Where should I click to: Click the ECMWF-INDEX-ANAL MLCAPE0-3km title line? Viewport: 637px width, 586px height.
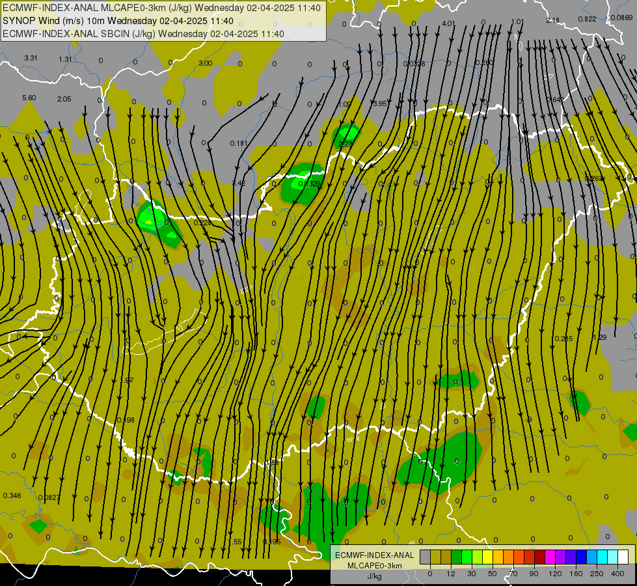[161, 8]
